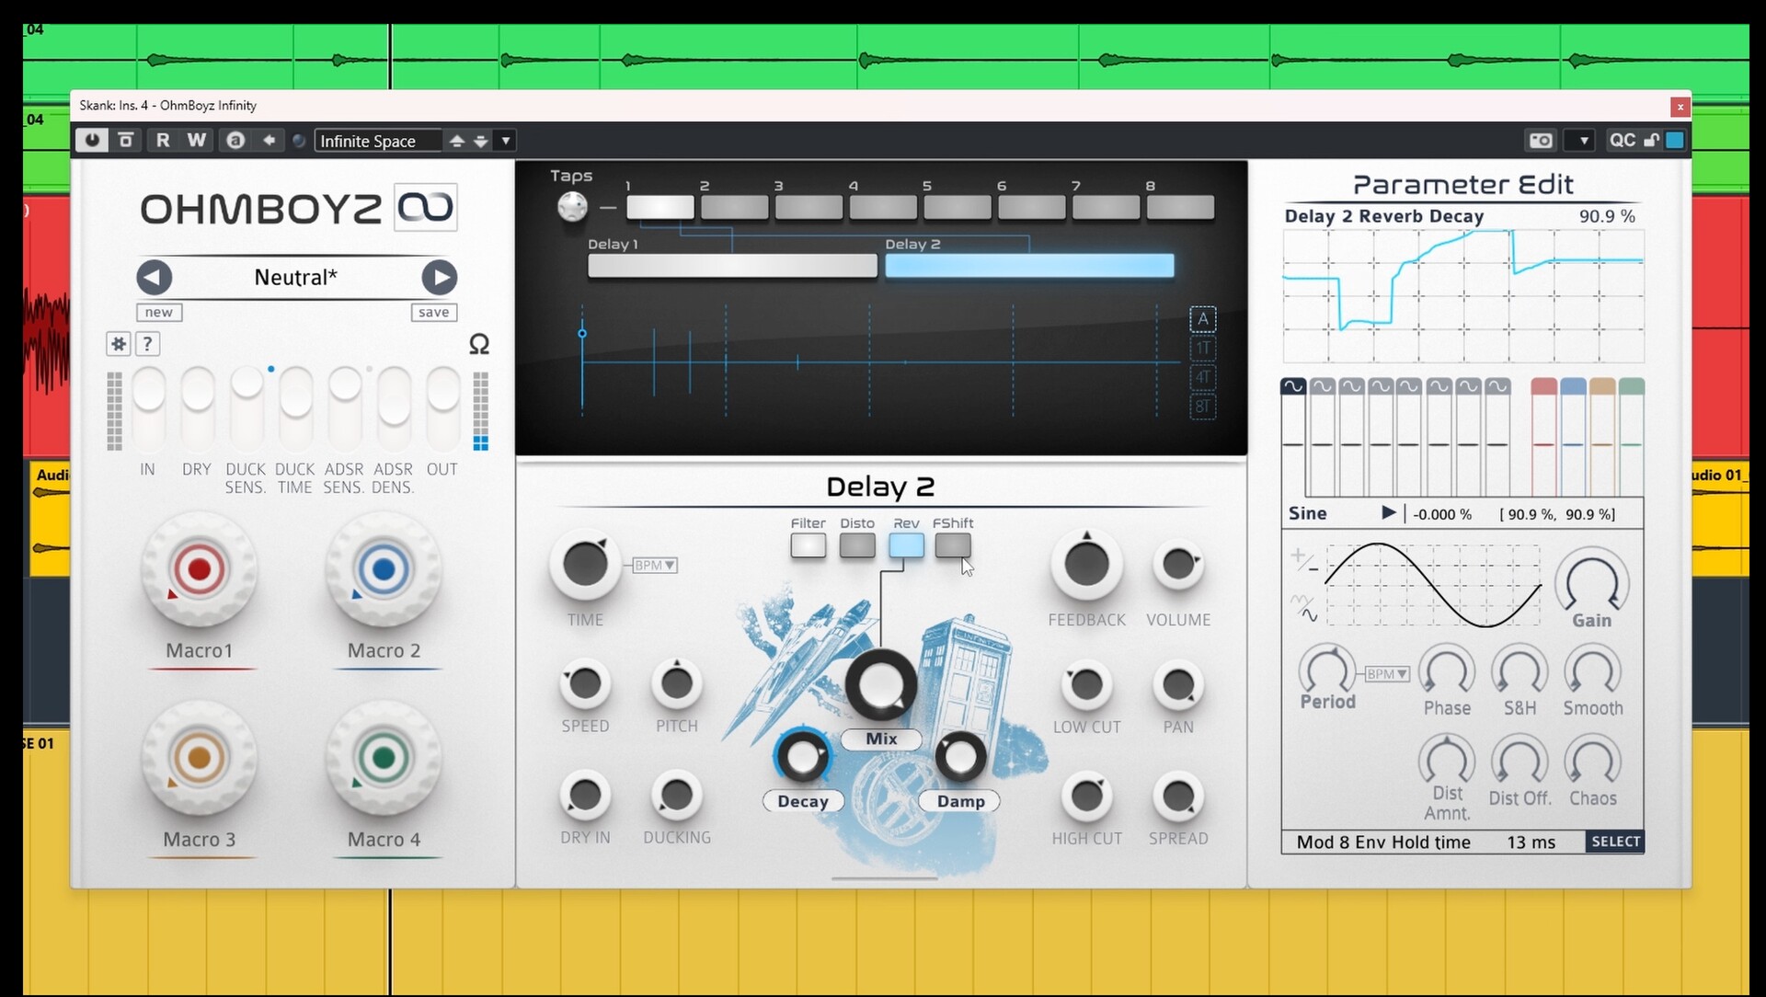Load previous preset with up arrow

click(x=456, y=141)
